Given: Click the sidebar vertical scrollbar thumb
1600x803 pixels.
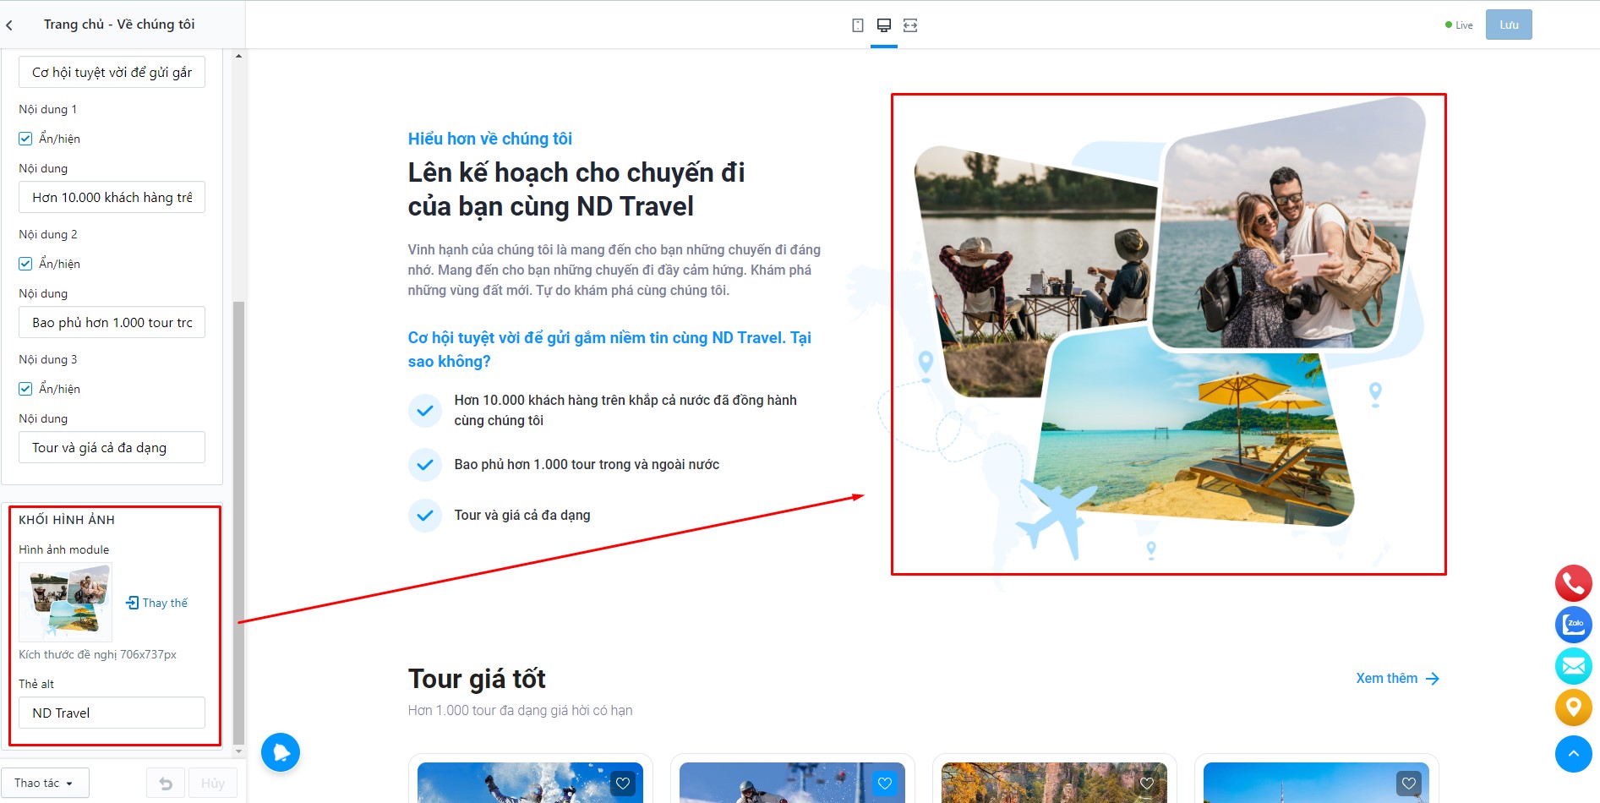Looking at the screenshot, I should coord(238,522).
